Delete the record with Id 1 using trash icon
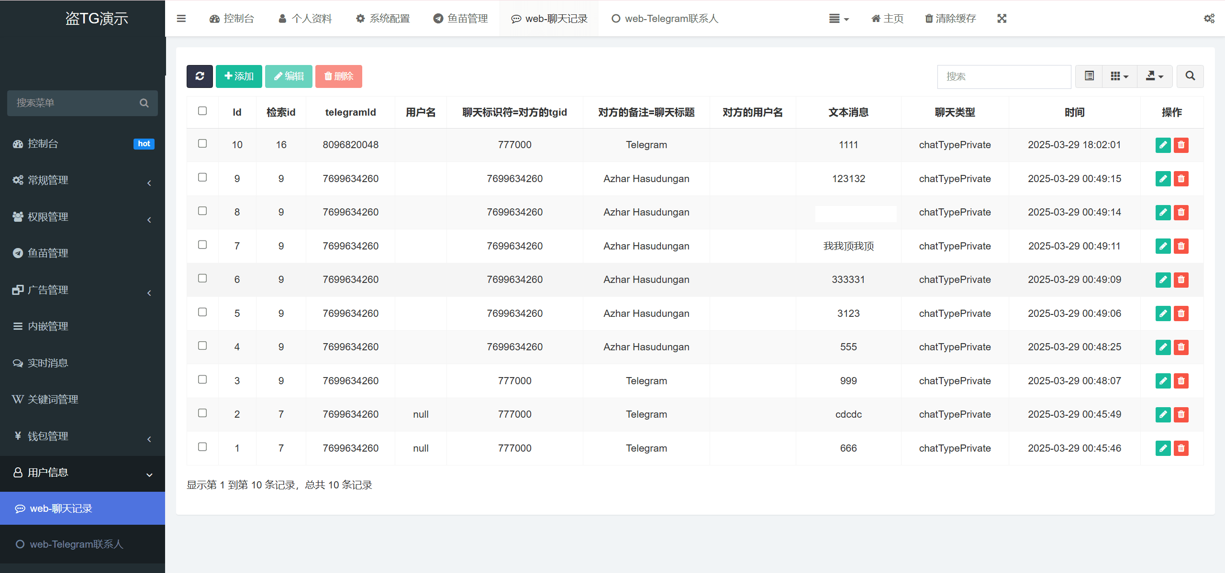 pyautogui.click(x=1181, y=448)
